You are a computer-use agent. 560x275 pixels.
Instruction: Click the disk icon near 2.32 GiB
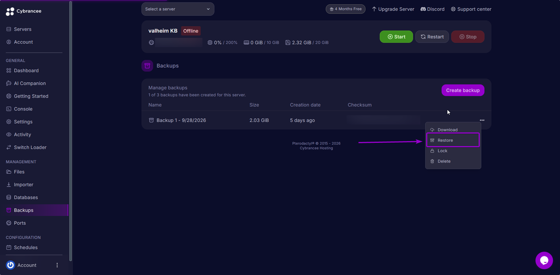tap(288, 43)
